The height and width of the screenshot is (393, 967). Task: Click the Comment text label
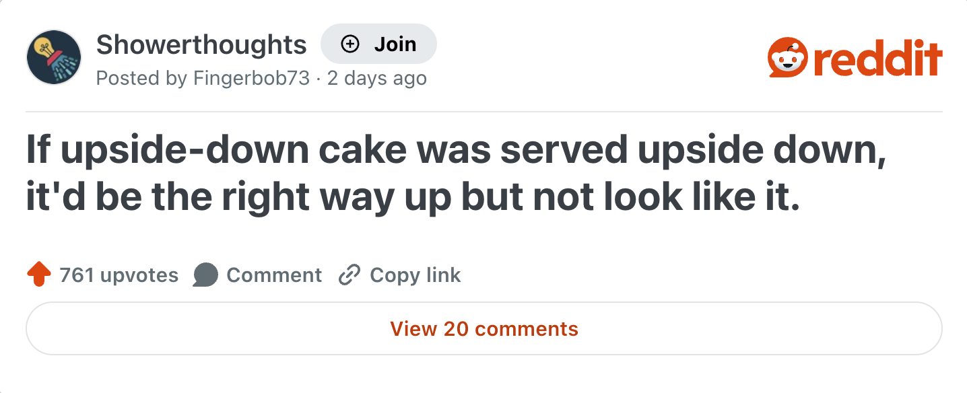tap(275, 275)
